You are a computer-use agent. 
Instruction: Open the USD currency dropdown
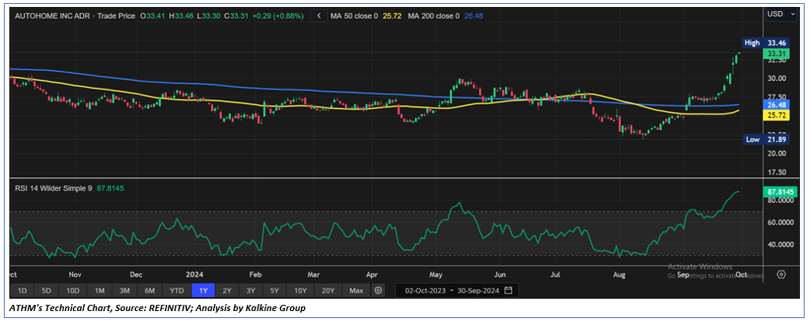tap(780, 14)
